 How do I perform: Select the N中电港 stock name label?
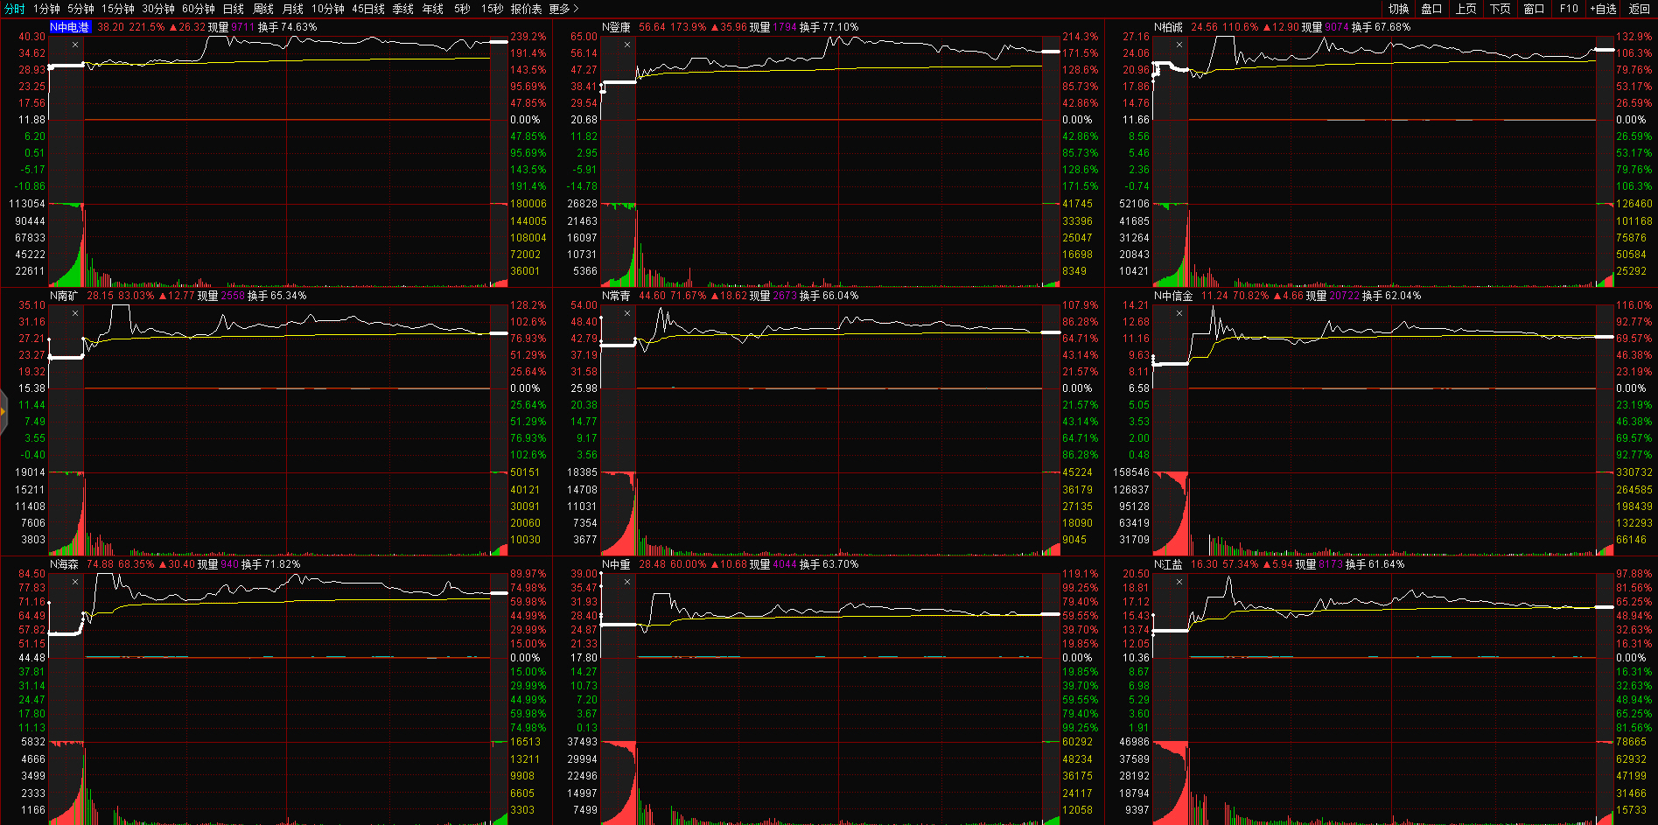tap(70, 27)
